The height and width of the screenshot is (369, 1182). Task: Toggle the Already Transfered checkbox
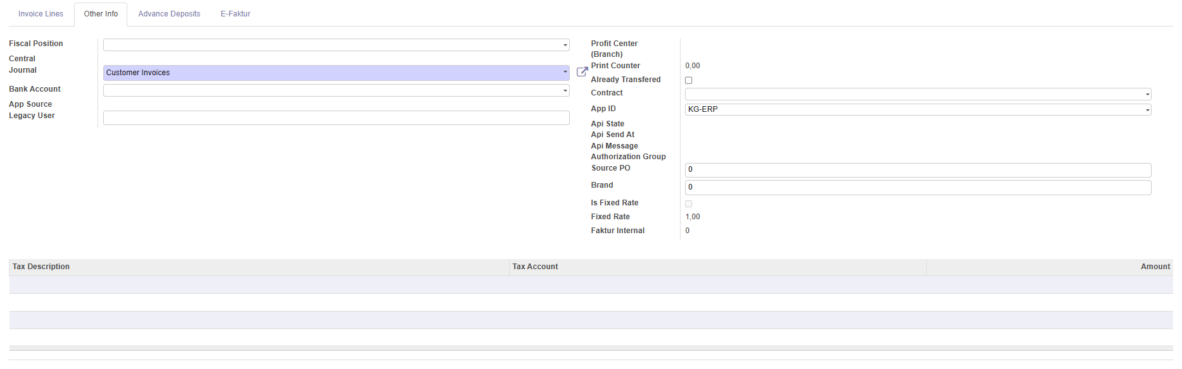point(688,80)
